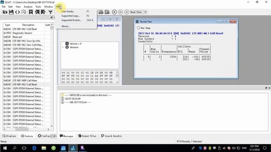The width and height of the screenshot is (271, 152).
Task: Save using the floppy disk icon
Action: coord(11,12)
